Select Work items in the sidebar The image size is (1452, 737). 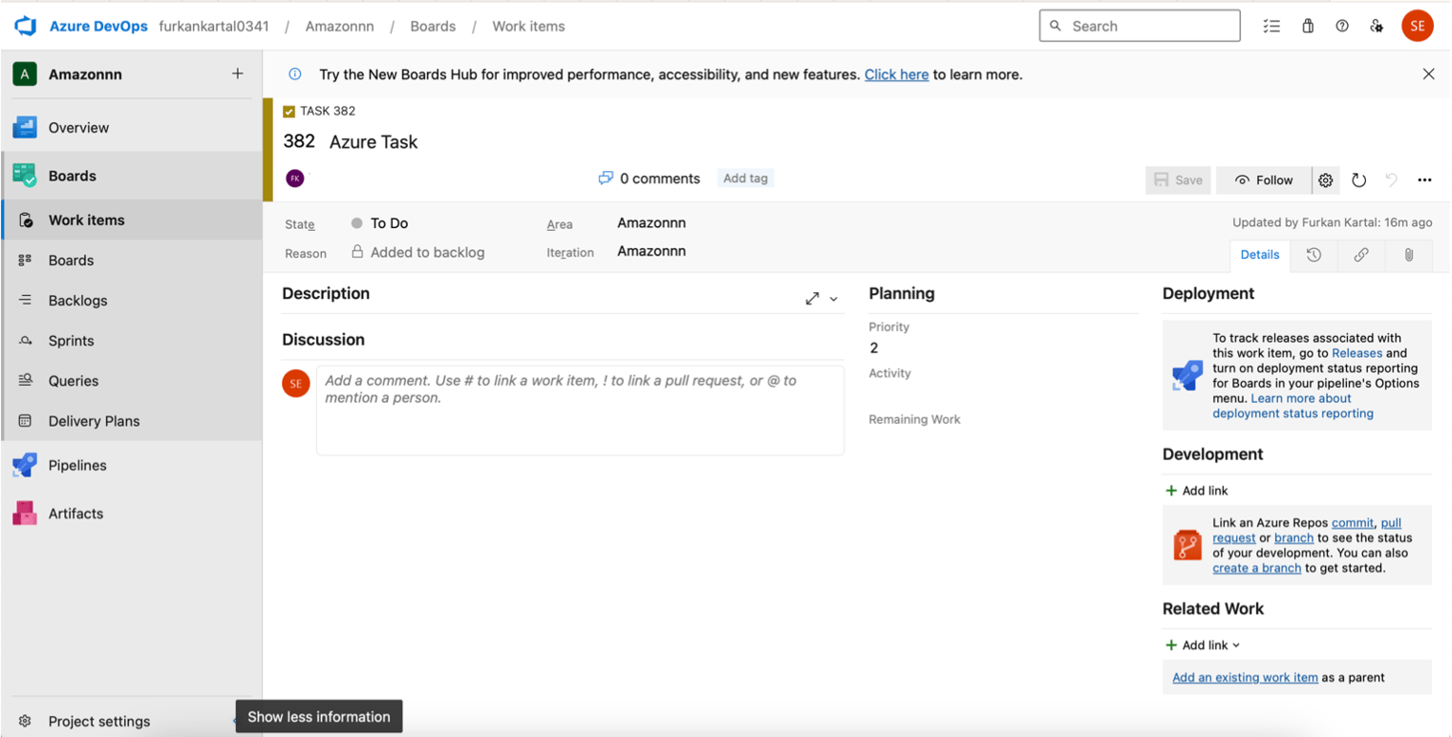pos(132,220)
